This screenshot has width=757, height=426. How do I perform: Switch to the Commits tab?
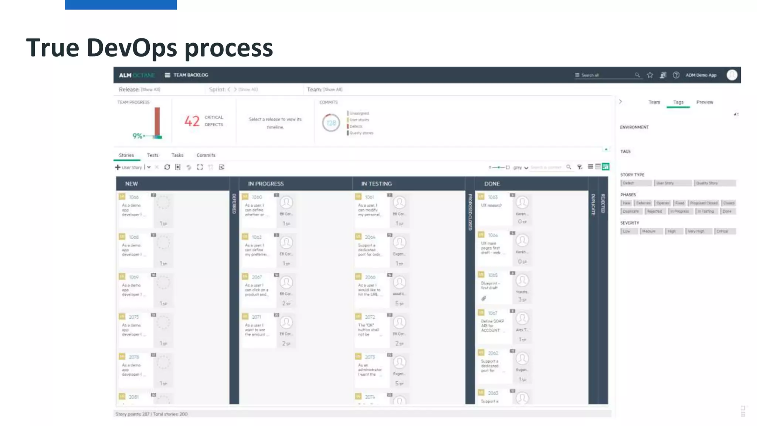click(x=206, y=155)
